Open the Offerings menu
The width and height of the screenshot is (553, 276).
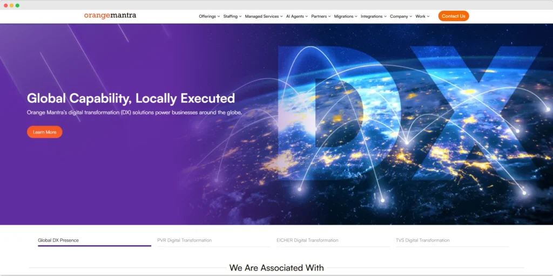click(x=209, y=16)
